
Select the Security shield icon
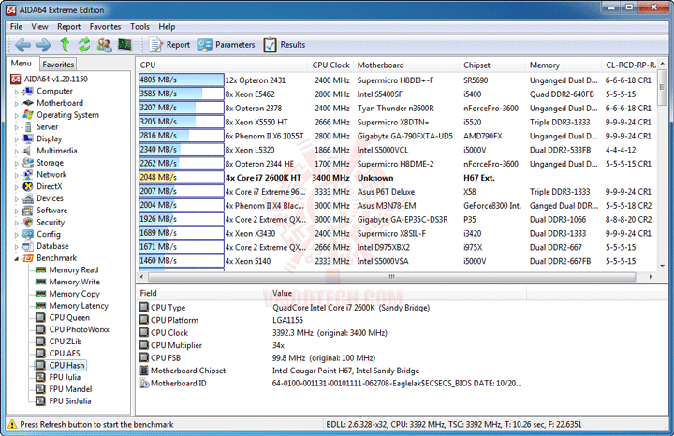pos(28,223)
